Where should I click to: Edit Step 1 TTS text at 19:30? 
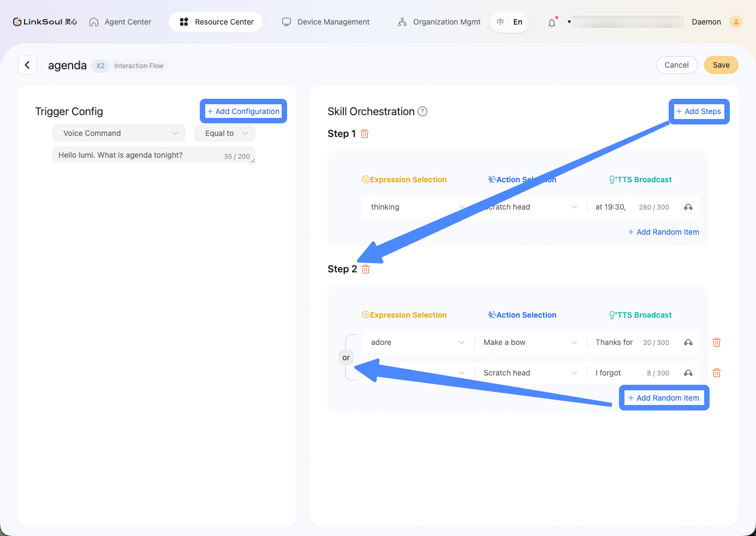click(x=611, y=207)
